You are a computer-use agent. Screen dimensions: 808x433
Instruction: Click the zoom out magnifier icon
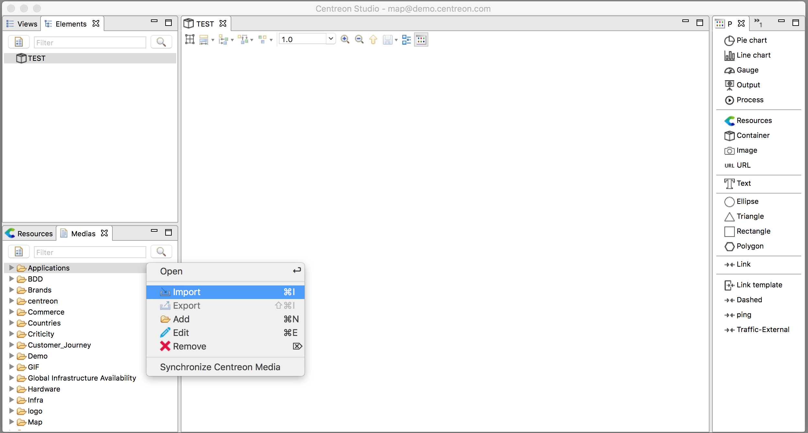coord(359,39)
